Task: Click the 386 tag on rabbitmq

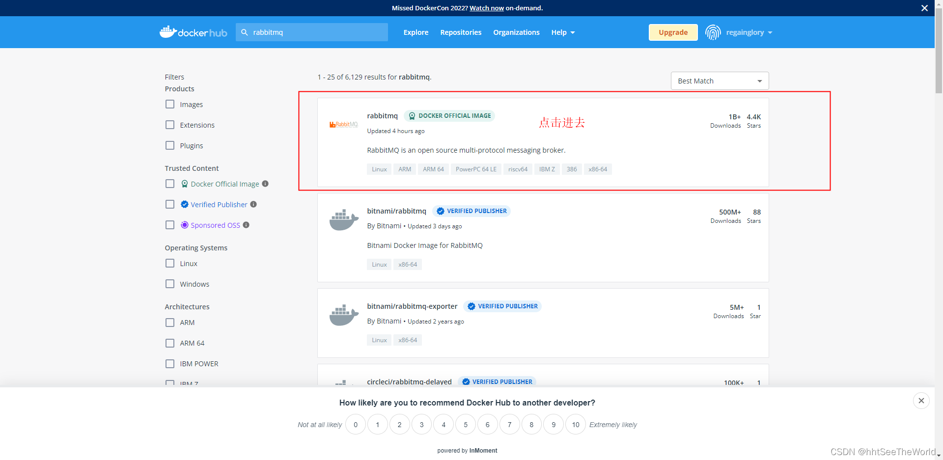Action: [x=572, y=169]
